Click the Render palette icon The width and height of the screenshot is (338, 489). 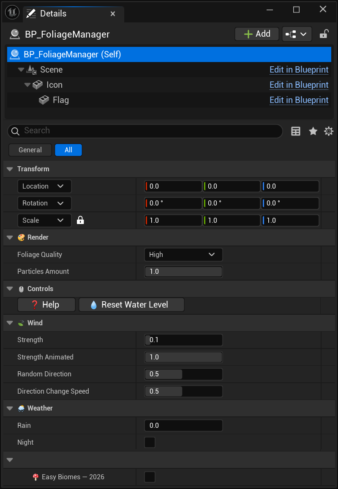pyautogui.click(x=21, y=237)
